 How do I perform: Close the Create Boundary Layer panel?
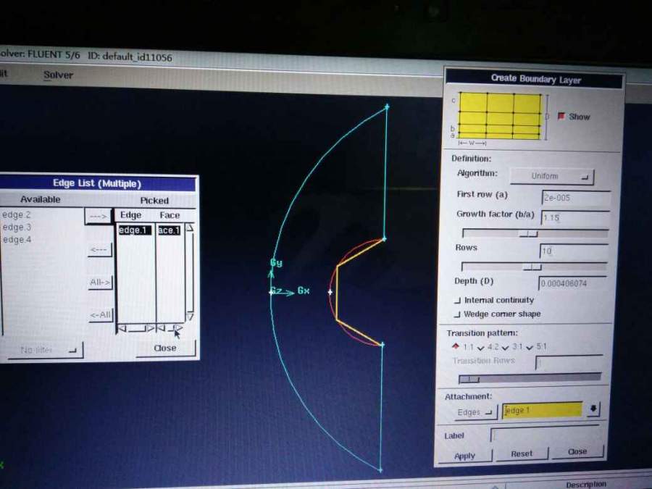point(577,451)
